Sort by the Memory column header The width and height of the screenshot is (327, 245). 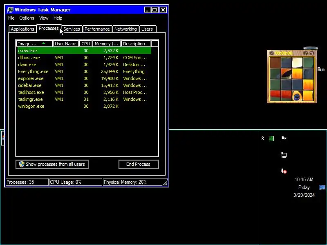(107, 44)
